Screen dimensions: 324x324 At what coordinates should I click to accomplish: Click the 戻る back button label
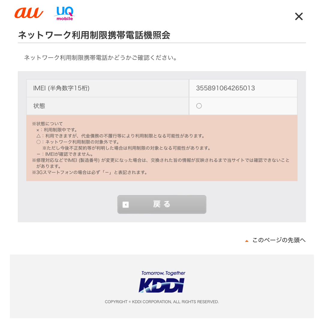click(x=162, y=204)
